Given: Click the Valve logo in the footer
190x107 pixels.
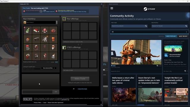Looking at the screenshot, I should [x=28, y=99].
